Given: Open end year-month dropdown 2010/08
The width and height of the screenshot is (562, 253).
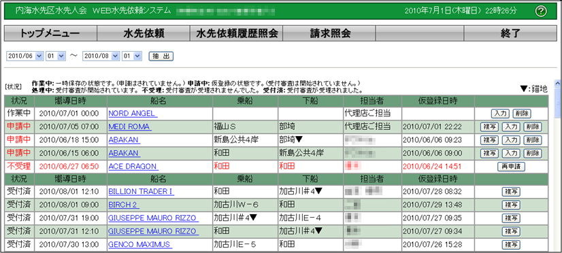Looking at the screenshot, I should point(101,56).
